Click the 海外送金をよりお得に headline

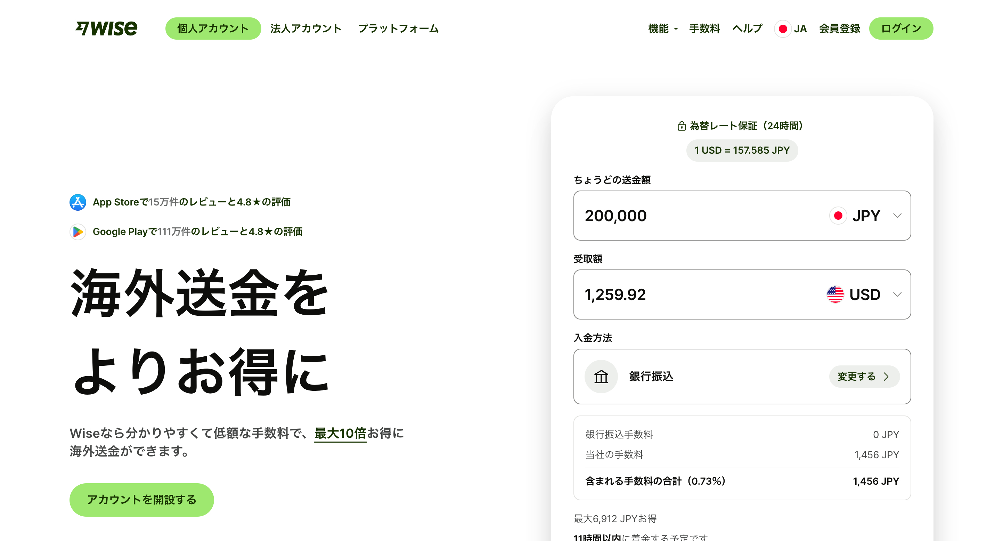pos(200,332)
